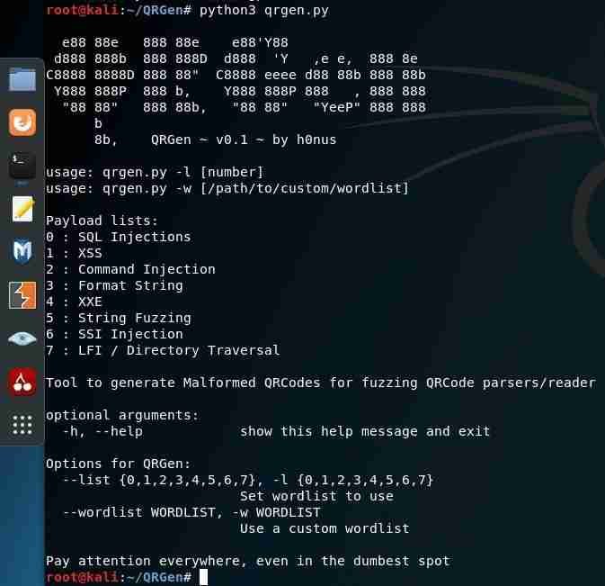Click '6 : SSI Injection' line
The width and height of the screenshot is (605, 586).
point(114,334)
